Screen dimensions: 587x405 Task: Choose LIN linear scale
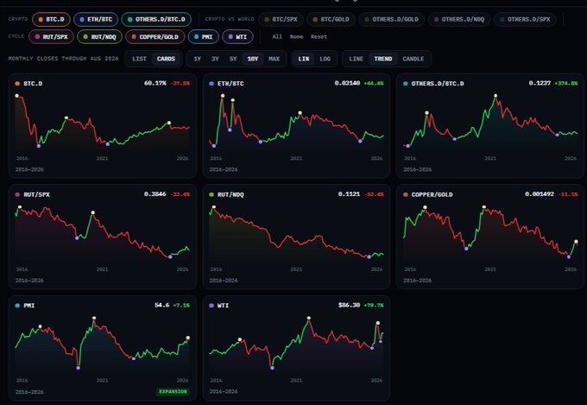(304, 59)
